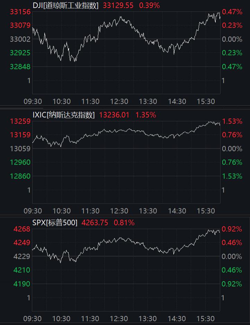Click the SPX latest price 4263.75

pyautogui.click(x=95, y=223)
